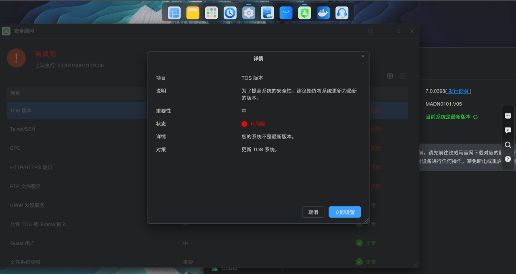Select the Guest 用户 row
Viewport: 516px width, 274px height.
(x=208, y=243)
